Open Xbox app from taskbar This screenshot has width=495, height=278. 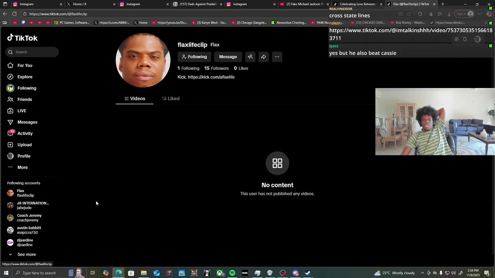pyautogui.click(x=220, y=273)
